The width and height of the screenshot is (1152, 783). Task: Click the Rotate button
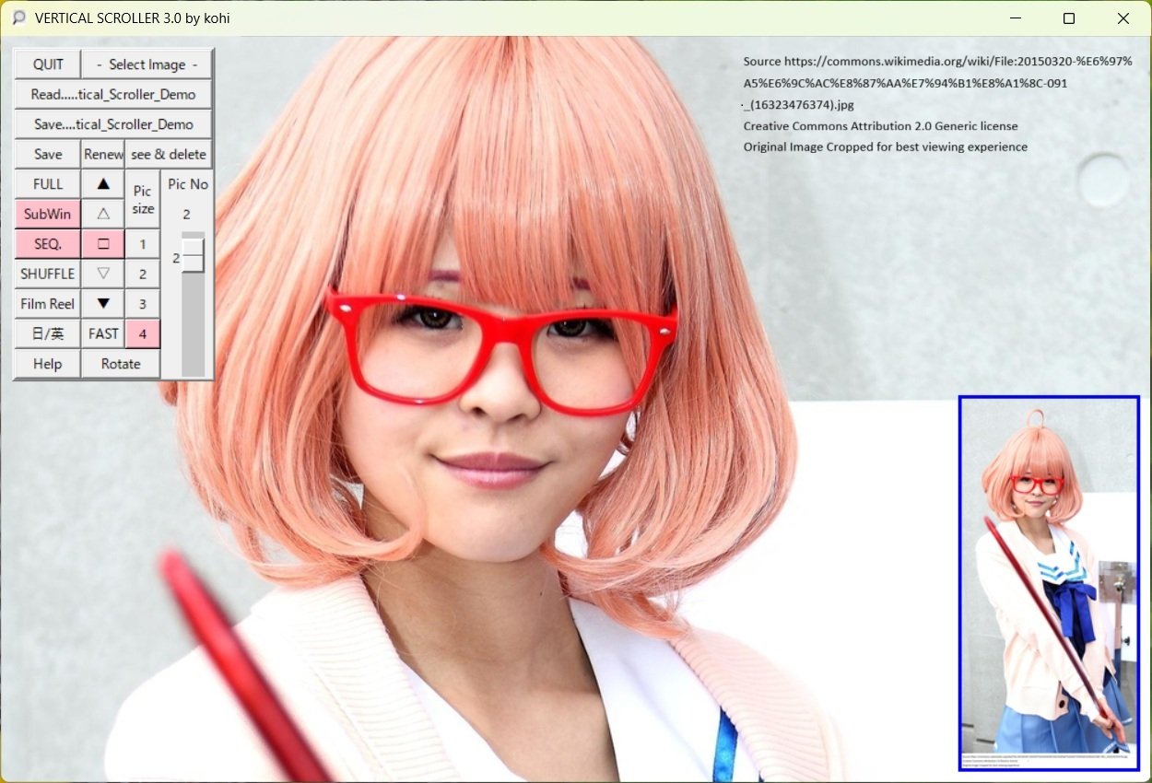pos(121,364)
